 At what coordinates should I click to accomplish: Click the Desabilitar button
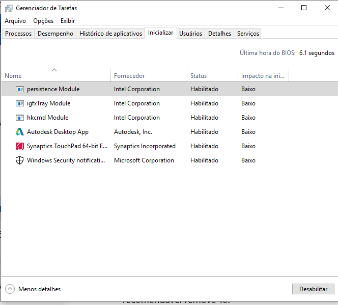tap(313, 289)
